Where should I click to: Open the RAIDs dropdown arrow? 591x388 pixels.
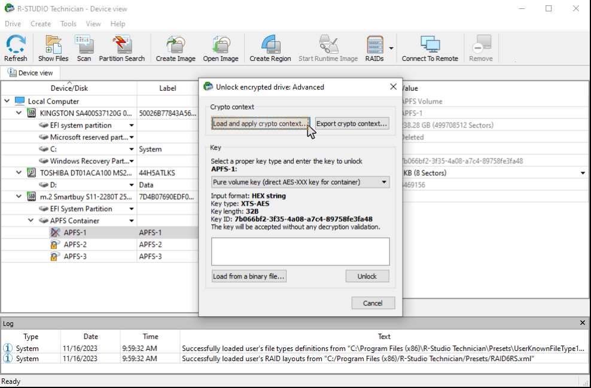coord(391,48)
